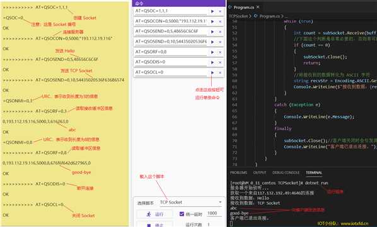
Task: Click terminal output line ending with TCP Socket
Action: [x=255, y=203]
